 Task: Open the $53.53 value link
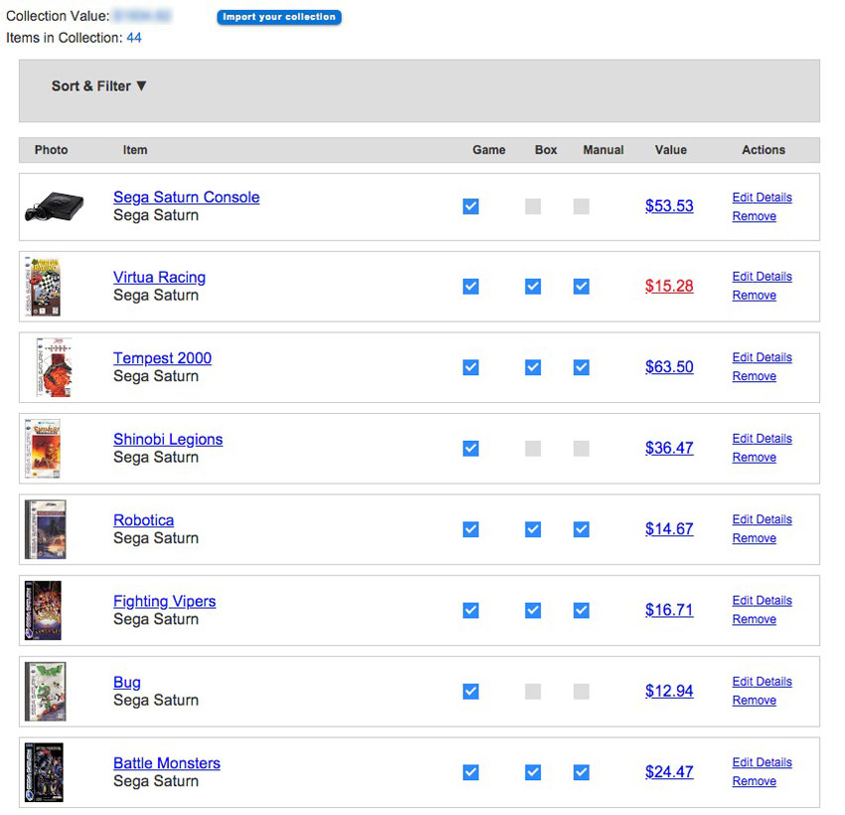pyautogui.click(x=669, y=206)
